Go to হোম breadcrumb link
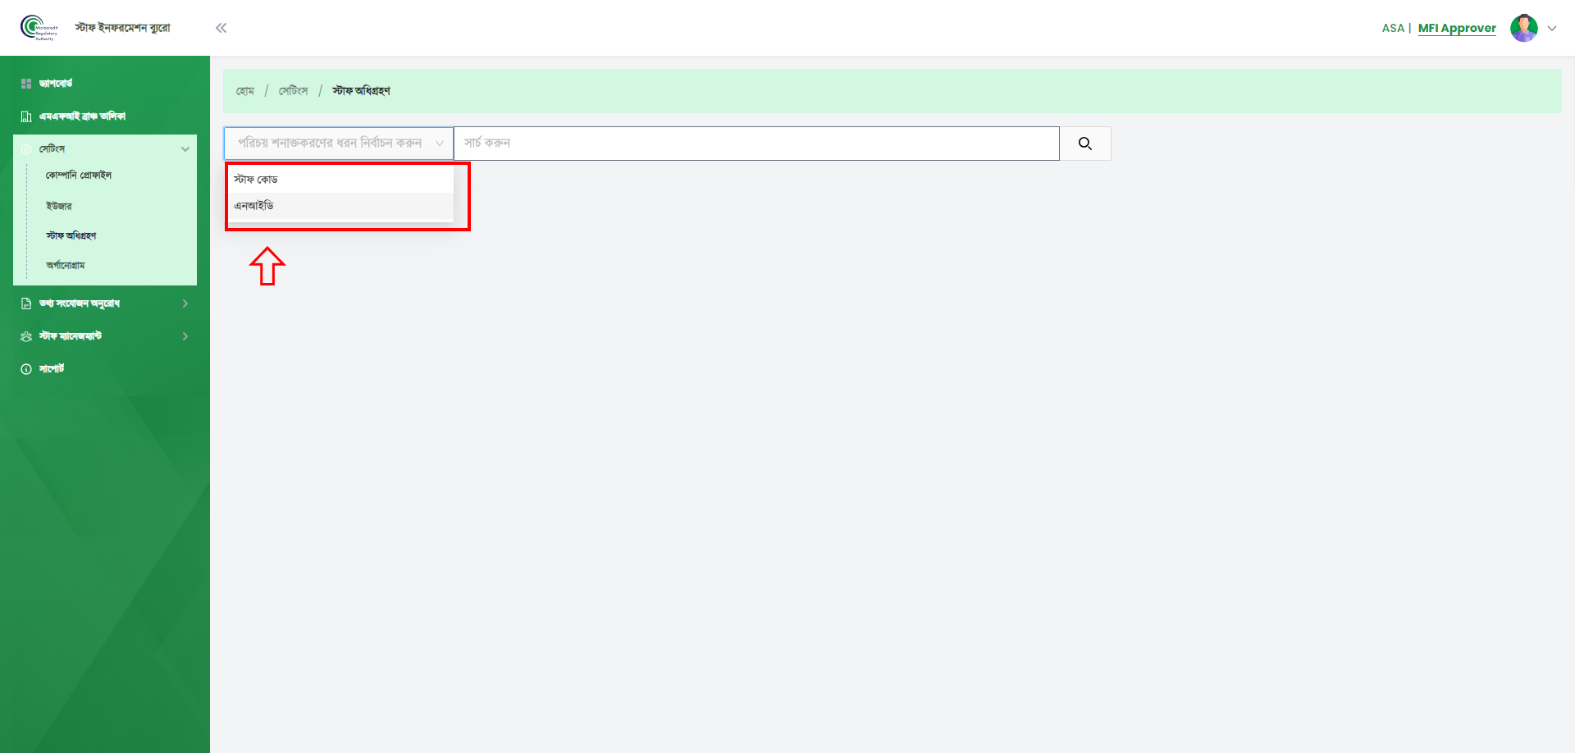 245,91
